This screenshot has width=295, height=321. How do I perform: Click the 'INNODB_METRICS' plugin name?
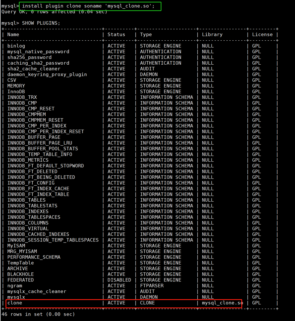tap(28, 160)
